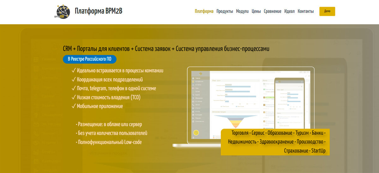
Task: Click 'Недвижимость' in the industries box
Action: pyautogui.click(x=242, y=142)
